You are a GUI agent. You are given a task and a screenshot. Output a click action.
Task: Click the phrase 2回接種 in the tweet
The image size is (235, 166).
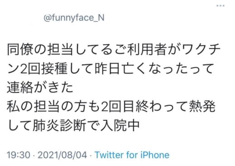coord(43,69)
